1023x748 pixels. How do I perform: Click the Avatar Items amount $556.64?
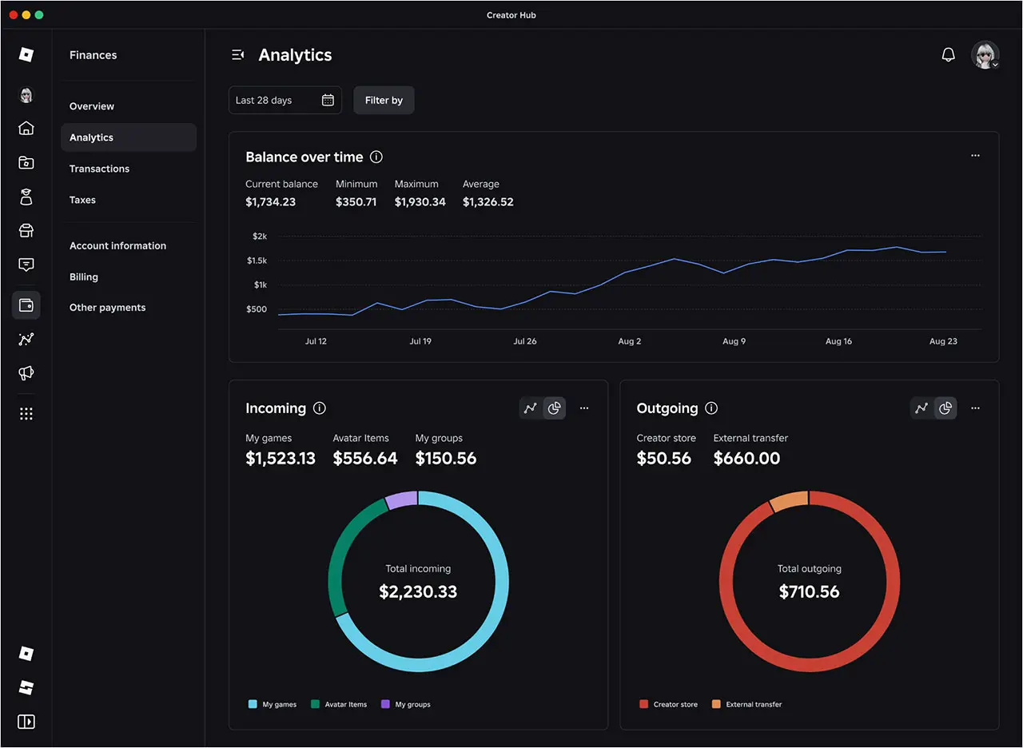[365, 459]
